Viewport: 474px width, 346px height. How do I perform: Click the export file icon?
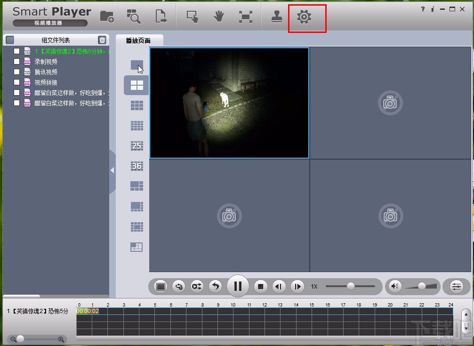click(161, 16)
